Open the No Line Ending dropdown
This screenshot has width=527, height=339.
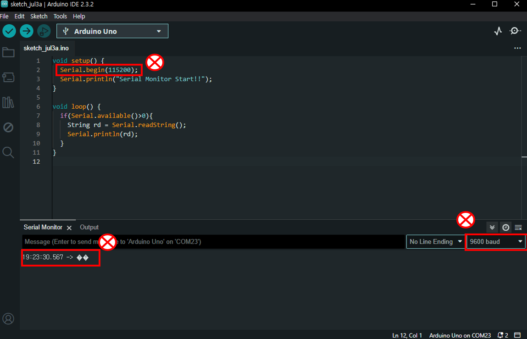click(436, 242)
